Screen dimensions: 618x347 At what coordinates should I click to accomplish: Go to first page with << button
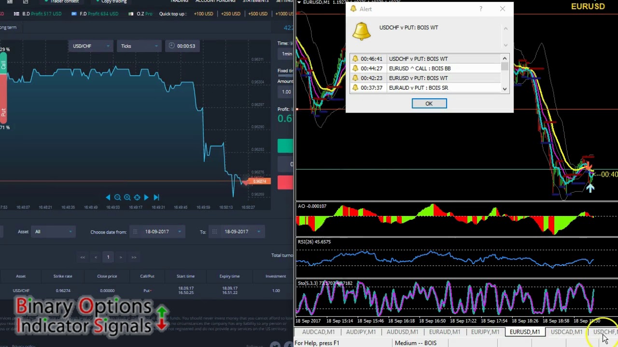[x=83, y=257]
